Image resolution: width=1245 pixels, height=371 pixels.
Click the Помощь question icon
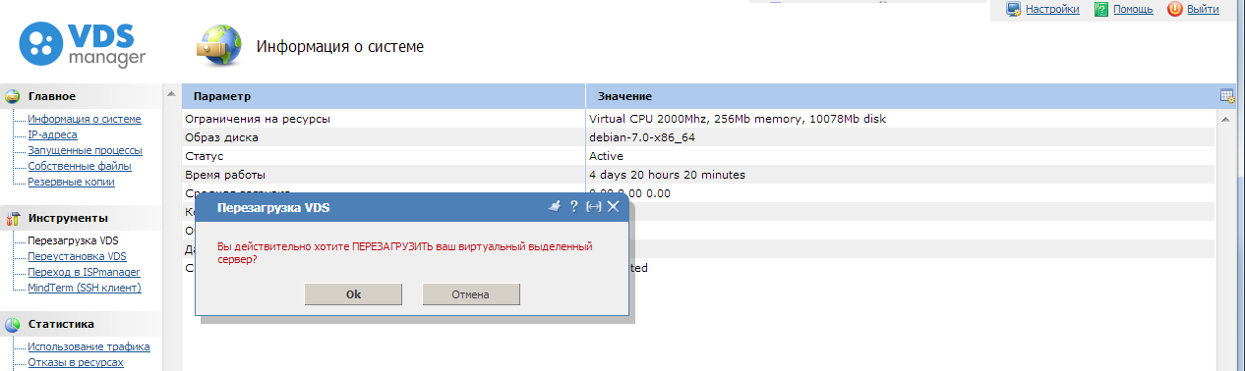(1101, 9)
